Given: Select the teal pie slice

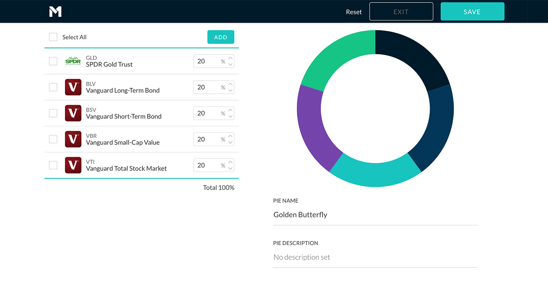Looking at the screenshot, I should pyautogui.click(x=375, y=174).
